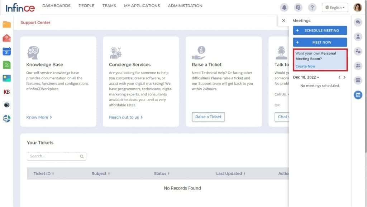This screenshot has height=207, width=367.
Task: Close the Meetings panel with X
Action: coord(283,20)
